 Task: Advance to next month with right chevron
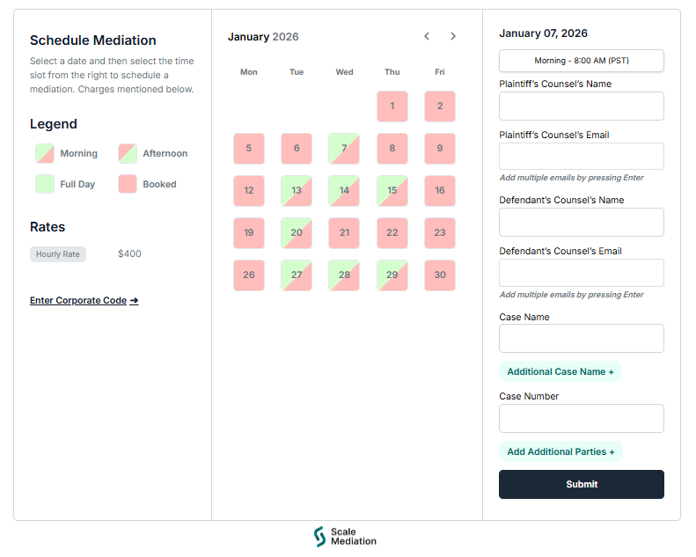point(453,37)
